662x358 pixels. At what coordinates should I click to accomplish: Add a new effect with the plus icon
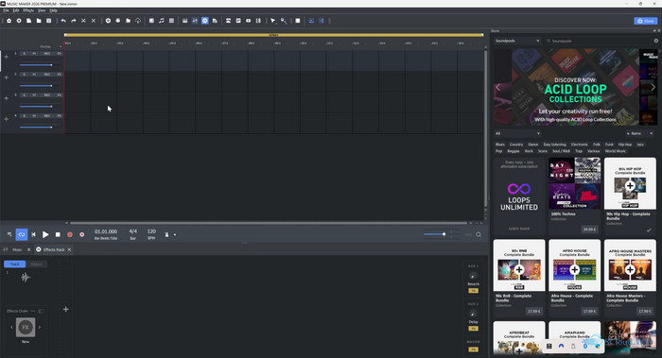[66, 309]
